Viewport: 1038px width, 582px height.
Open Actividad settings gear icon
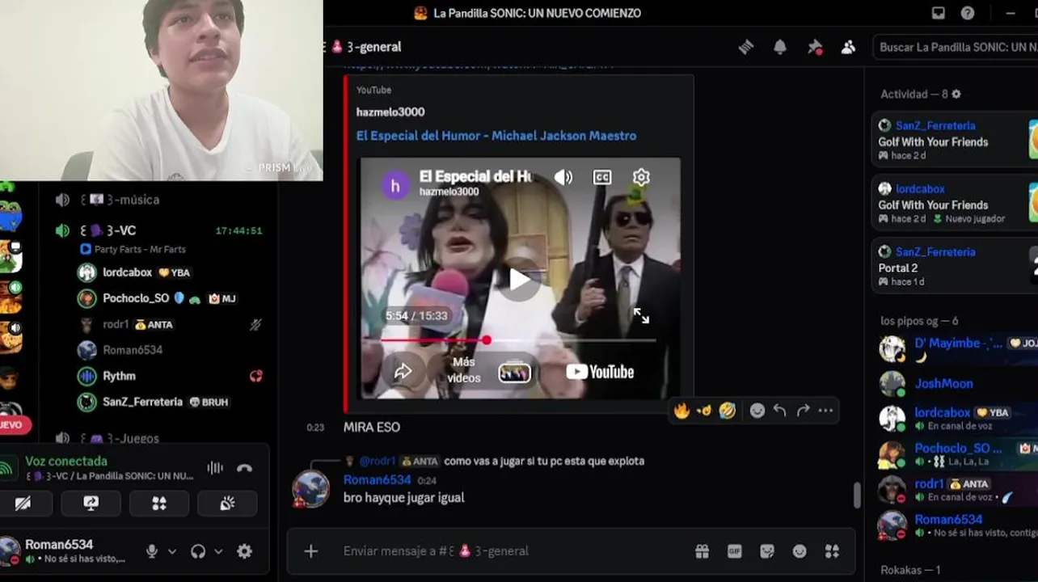tap(956, 94)
